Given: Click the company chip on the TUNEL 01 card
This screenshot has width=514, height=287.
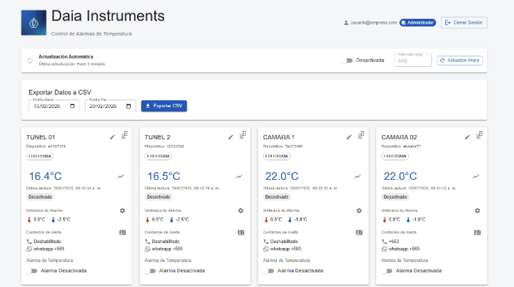Looking at the screenshot, I should pos(40,156).
